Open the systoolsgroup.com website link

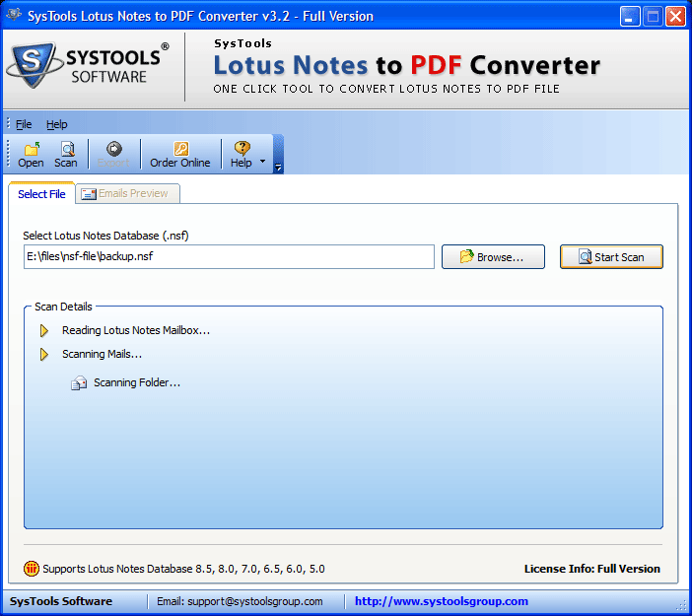click(442, 601)
